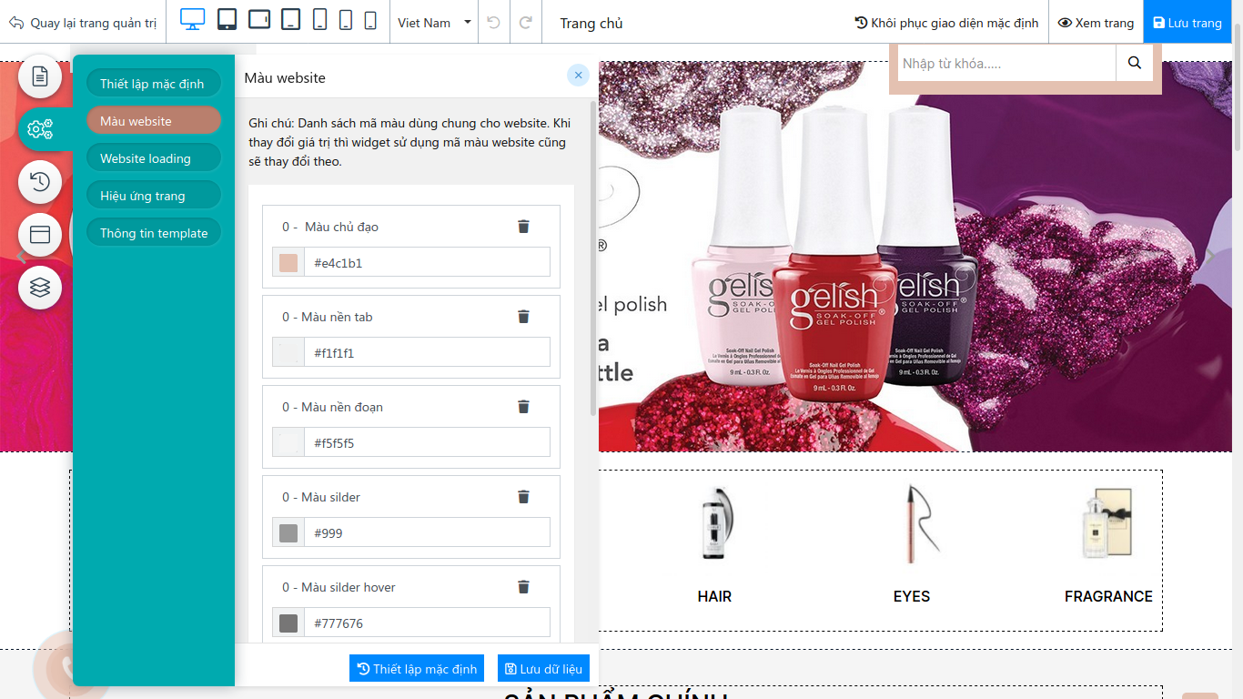The image size is (1243, 699).
Task: Click Khôi phục giao diện mặc định
Action: [x=946, y=23]
